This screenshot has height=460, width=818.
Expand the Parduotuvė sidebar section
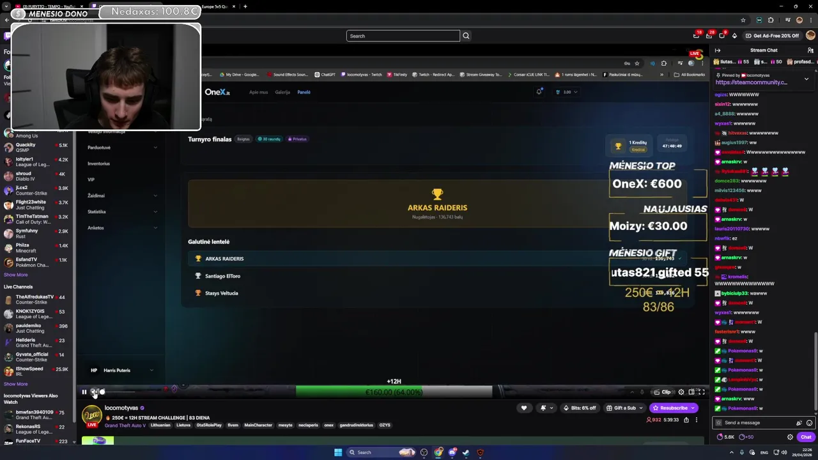(122, 148)
